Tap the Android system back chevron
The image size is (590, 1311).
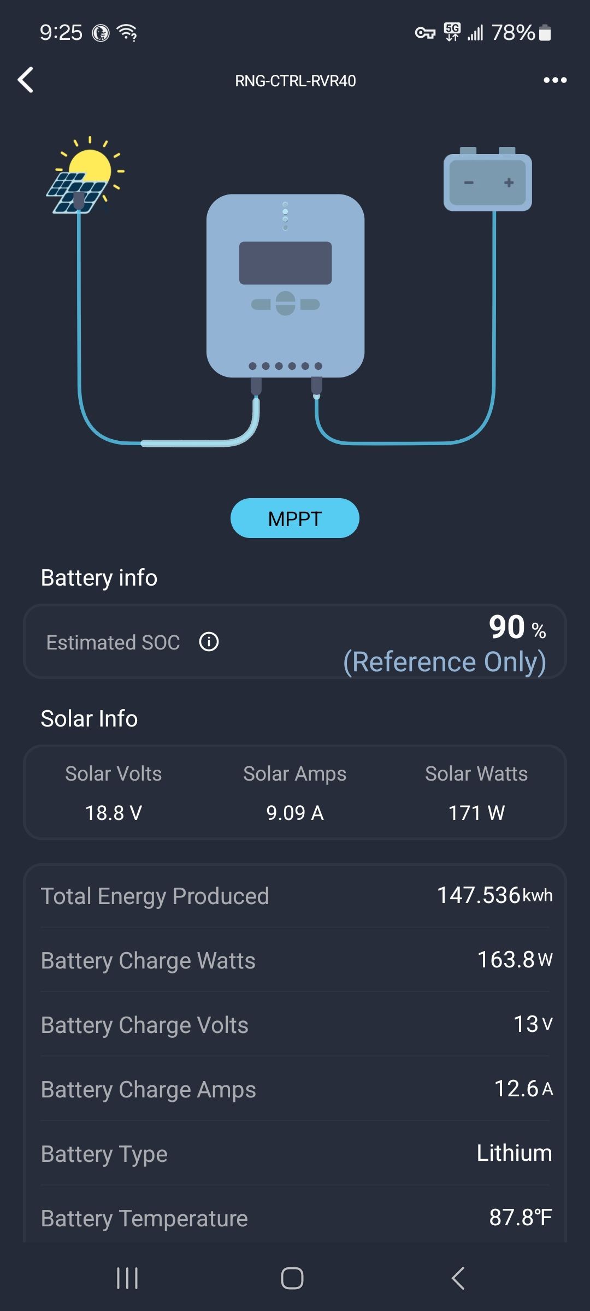tap(458, 1278)
